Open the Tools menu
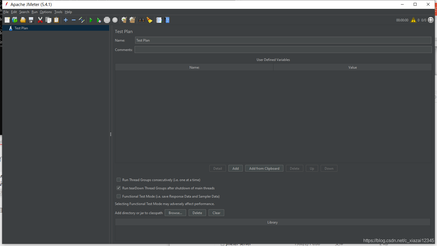This screenshot has height=246, width=437. click(58, 12)
